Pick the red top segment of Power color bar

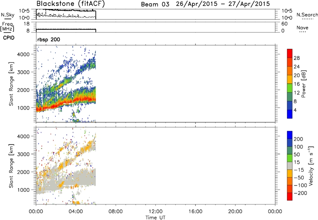[290, 54]
